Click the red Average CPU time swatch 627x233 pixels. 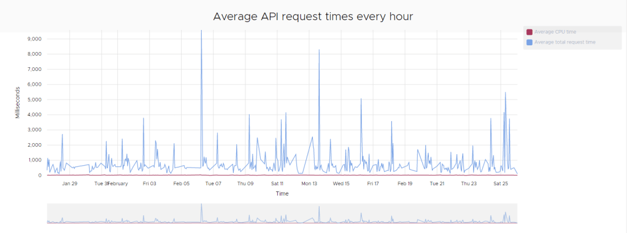click(529, 32)
